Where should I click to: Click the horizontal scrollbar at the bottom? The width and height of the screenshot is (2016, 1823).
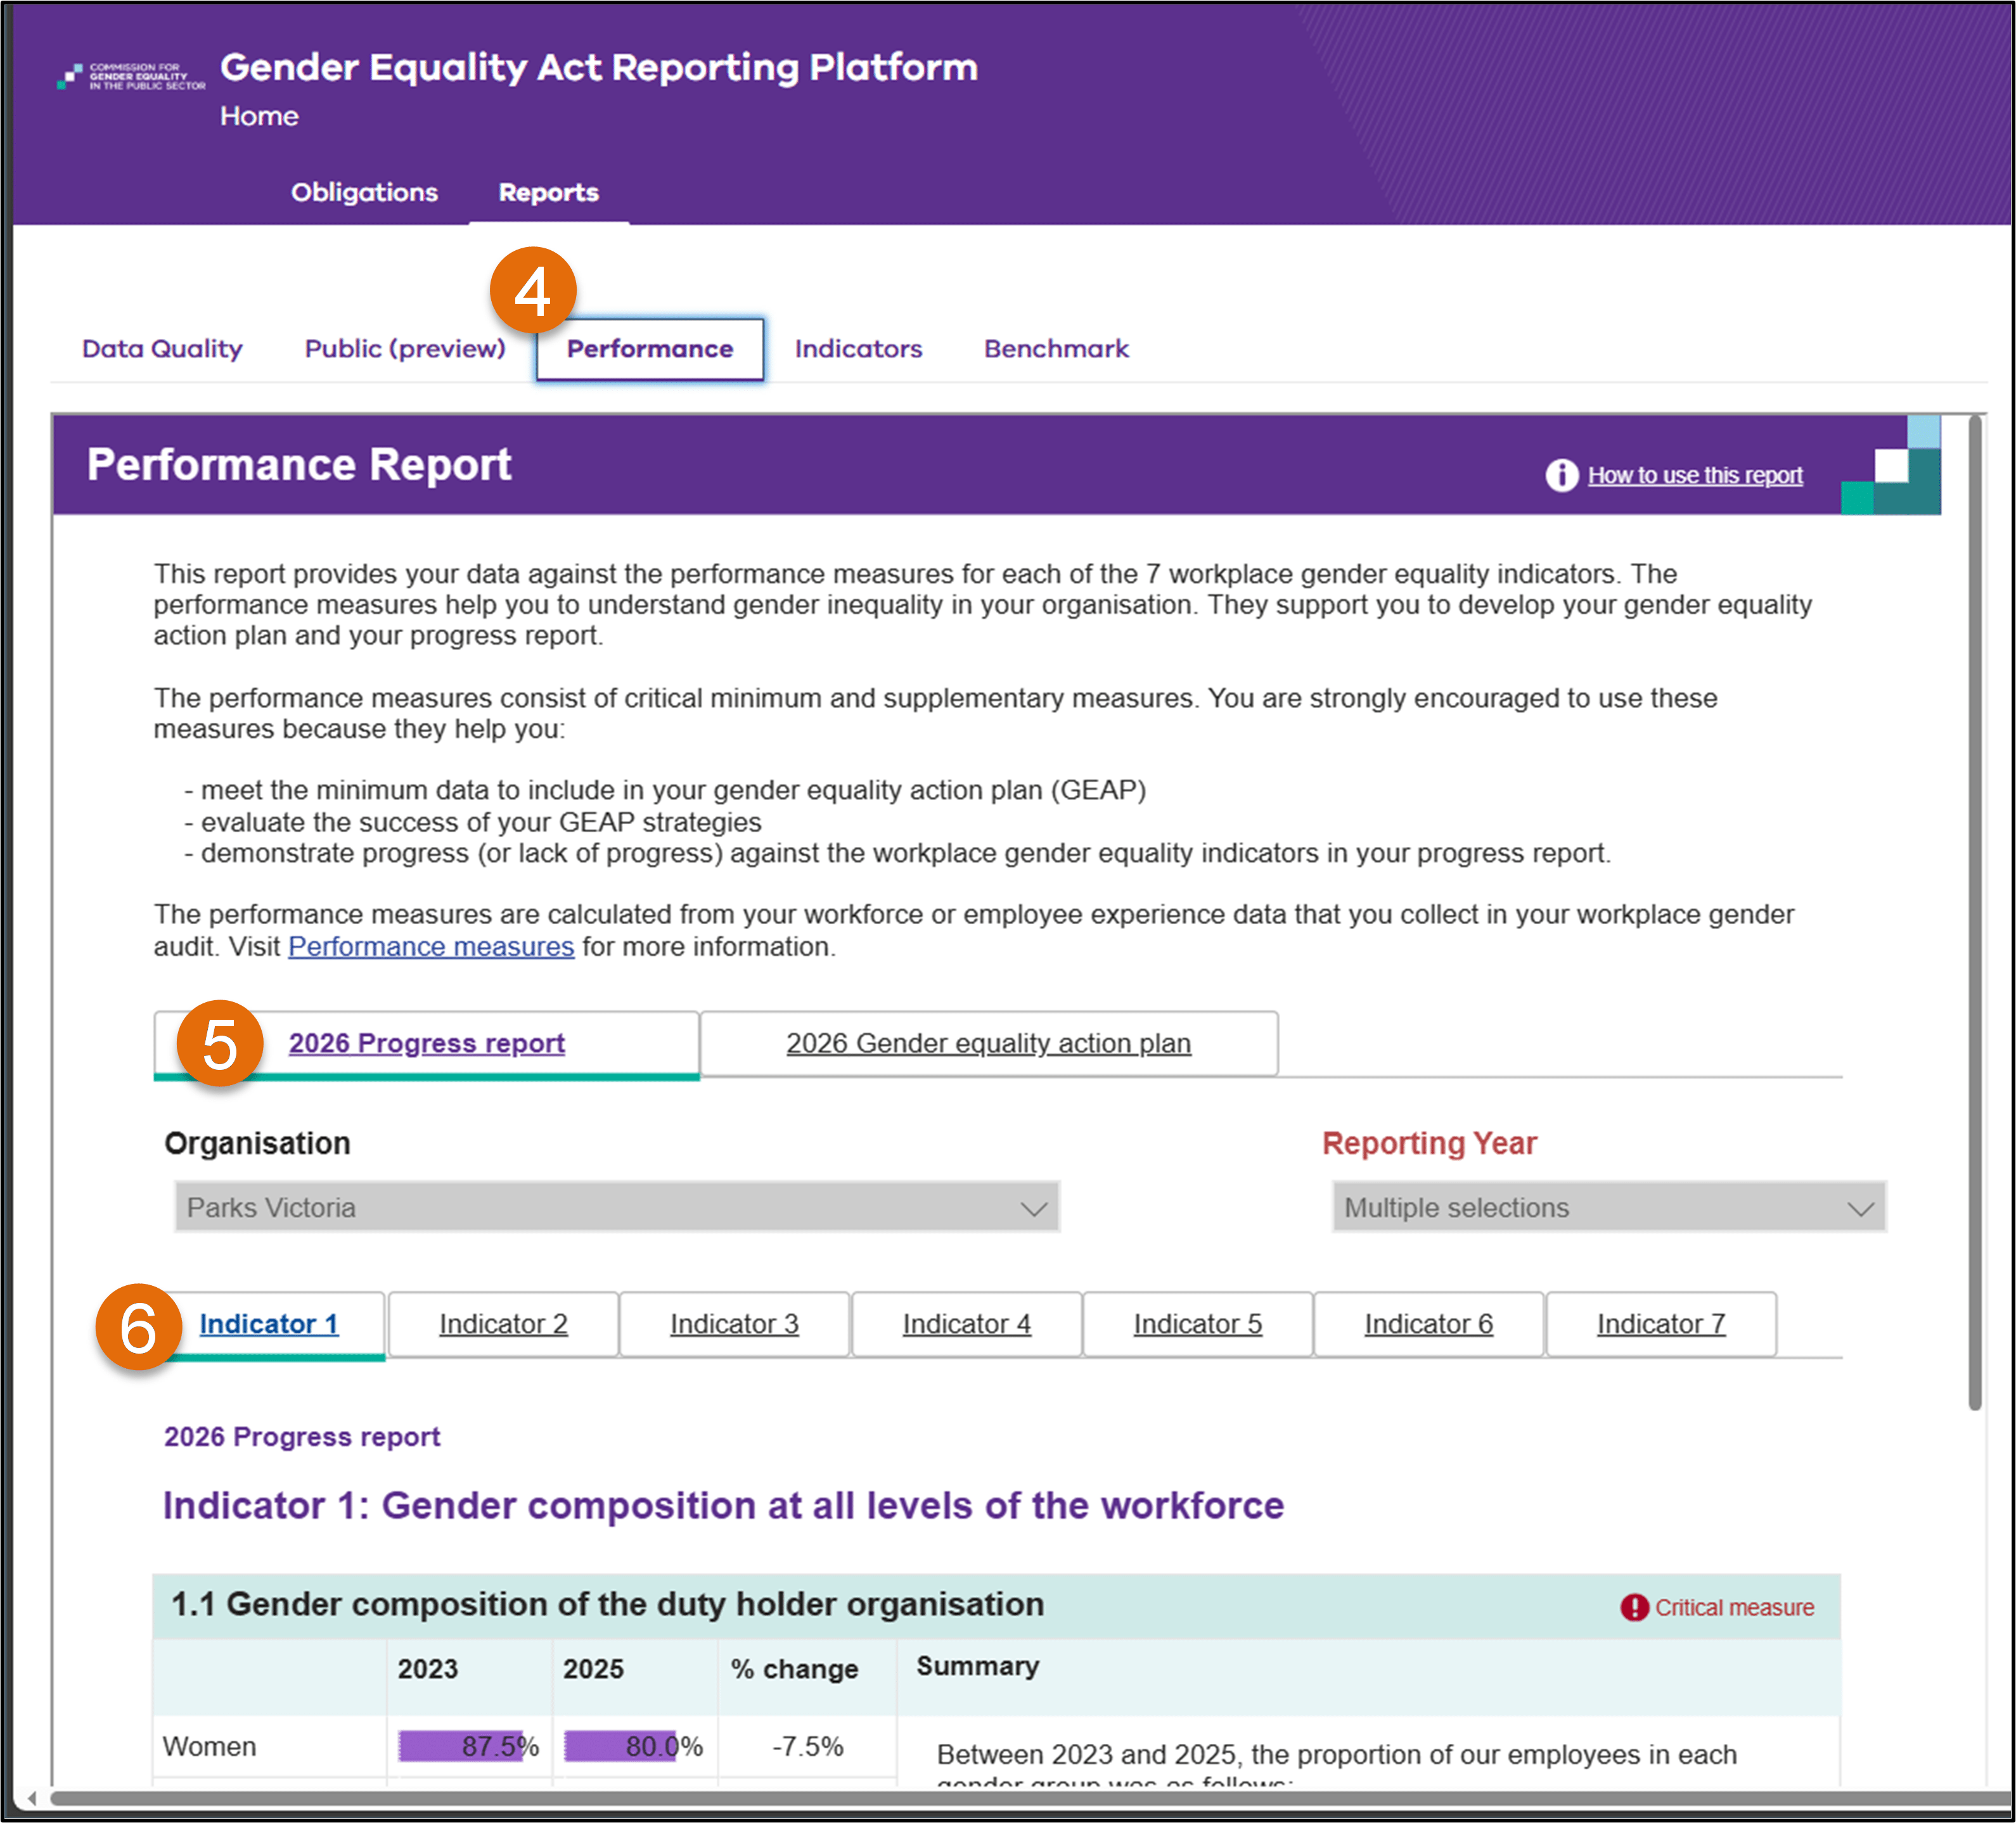click(x=1030, y=1798)
